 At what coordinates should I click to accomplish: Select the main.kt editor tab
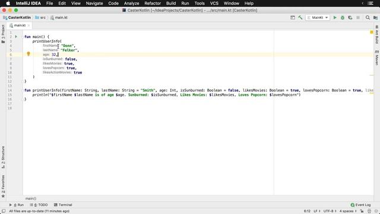pos(20,25)
